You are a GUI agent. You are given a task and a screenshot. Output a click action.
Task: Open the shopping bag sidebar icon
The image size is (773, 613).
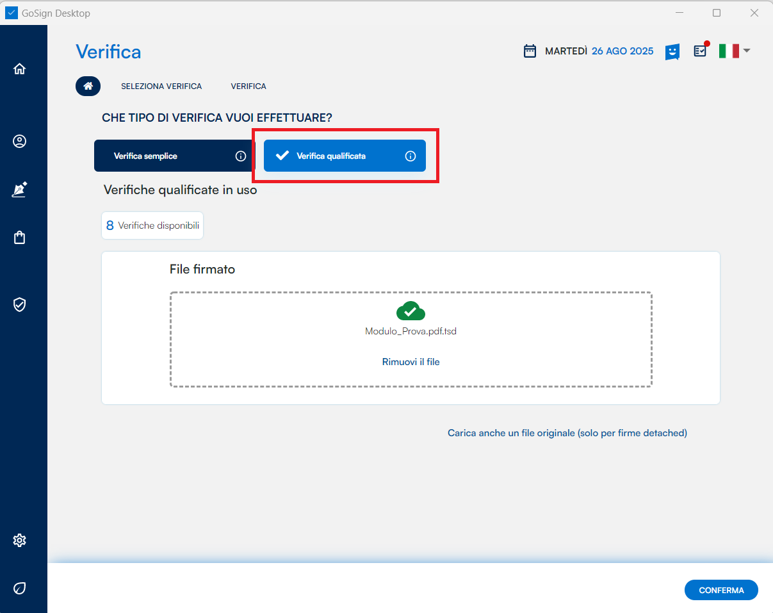[19, 238]
